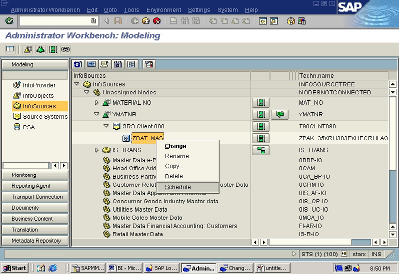Select the Retail Master Data node

pyautogui.click(x=137, y=234)
